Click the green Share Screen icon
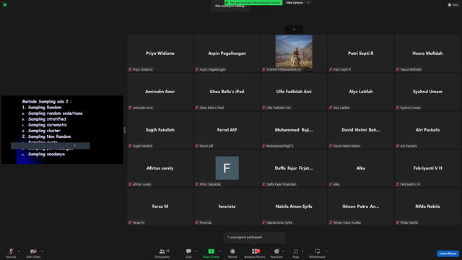The width and height of the screenshot is (462, 260). coord(211,251)
